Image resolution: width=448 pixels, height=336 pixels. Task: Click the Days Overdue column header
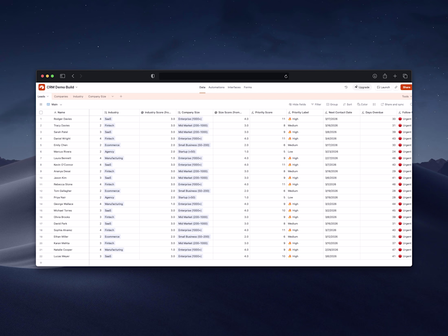(379, 112)
